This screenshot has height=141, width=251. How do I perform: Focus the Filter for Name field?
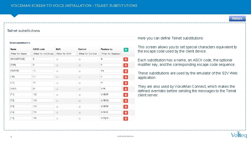click(20, 54)
